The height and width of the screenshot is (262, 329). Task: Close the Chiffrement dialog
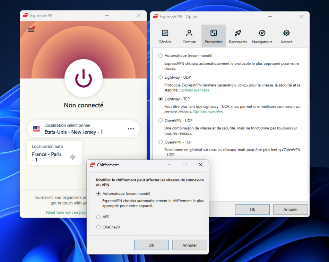(x=201, y=165)
